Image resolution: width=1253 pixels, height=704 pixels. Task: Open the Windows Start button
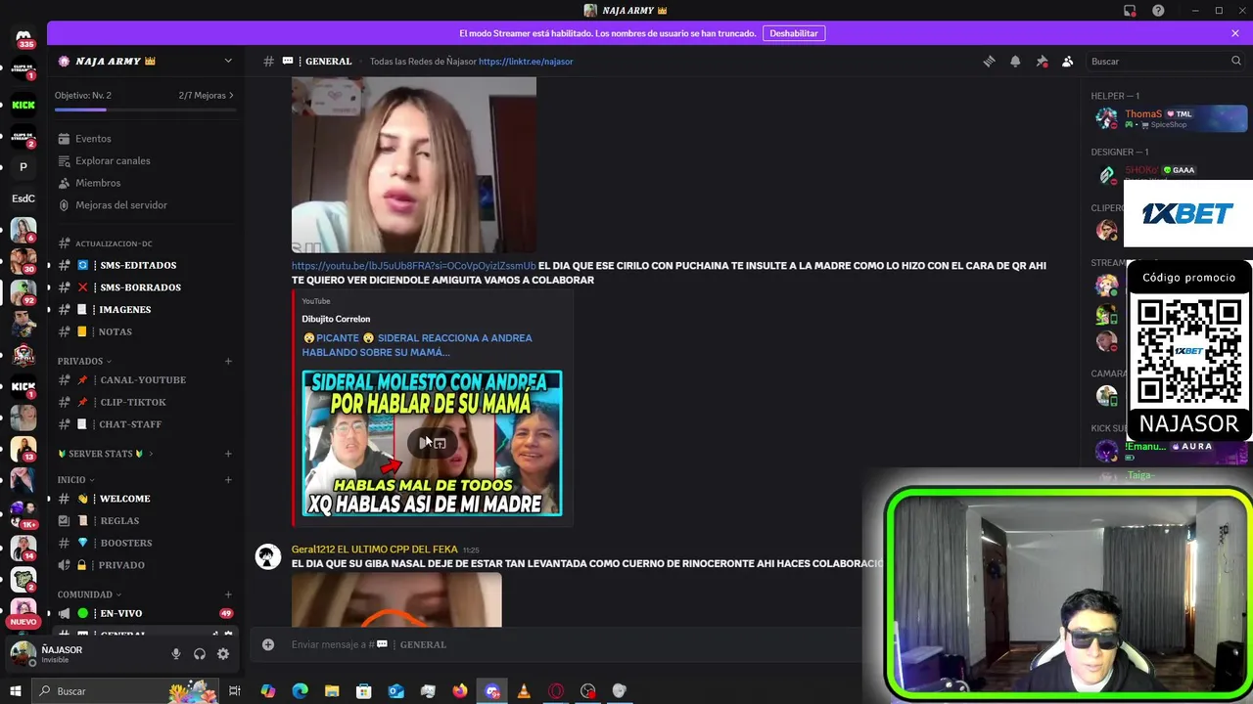tap(15, 691)
